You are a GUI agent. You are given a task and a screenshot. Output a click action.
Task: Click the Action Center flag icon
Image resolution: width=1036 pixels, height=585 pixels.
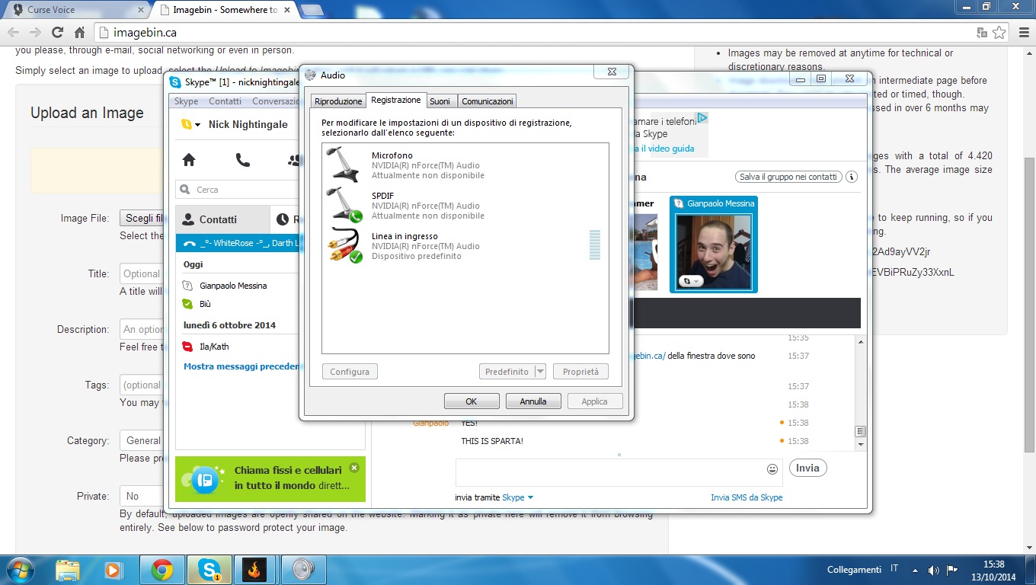(952, 570)
